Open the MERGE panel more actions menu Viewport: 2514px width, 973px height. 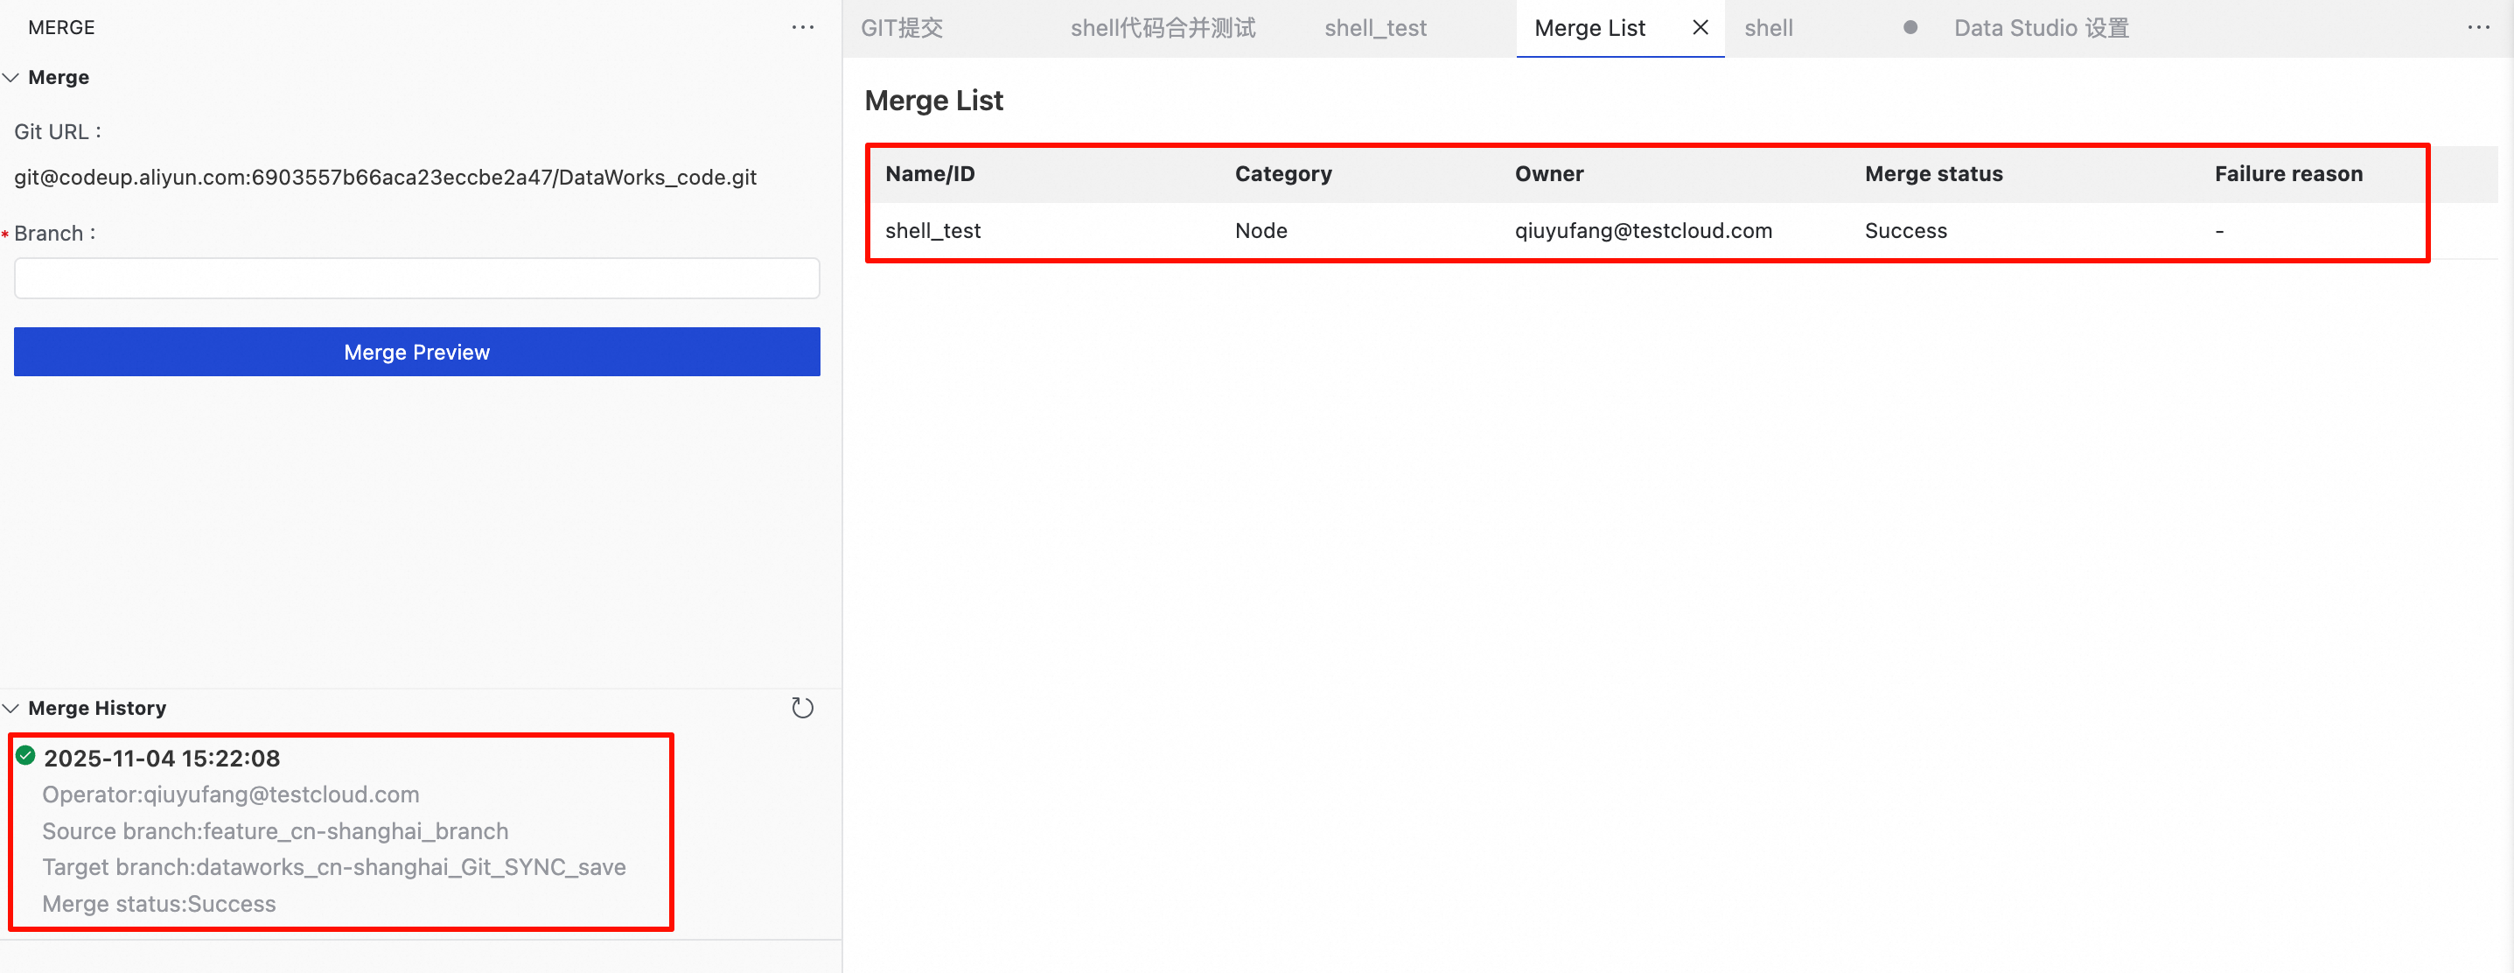[x=802, y=27]
